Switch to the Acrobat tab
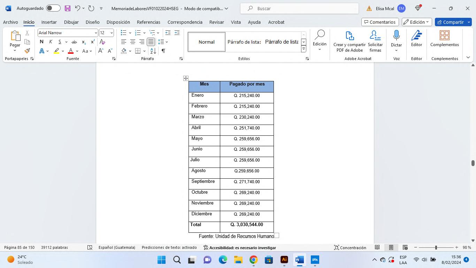The image size is (476, 268). coord(276,22)
